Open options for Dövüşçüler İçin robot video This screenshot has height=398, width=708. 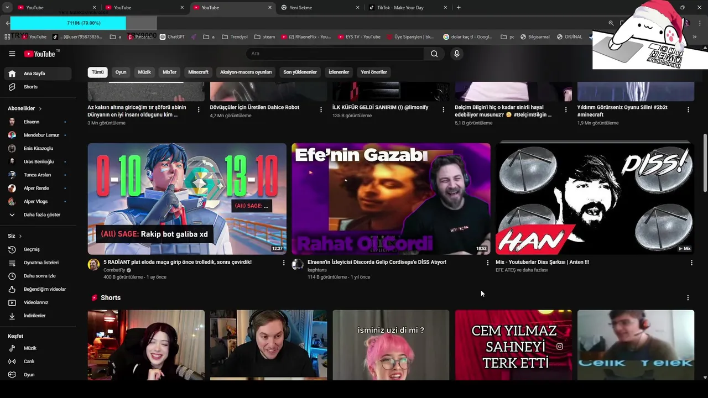[321, 109]
